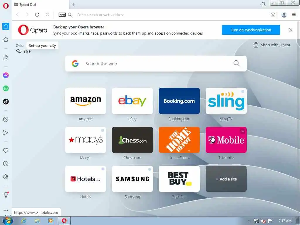Screen dimensions: 300x225
Task: Open the Shopping bag sidebar icon
Action: [6, 57]
